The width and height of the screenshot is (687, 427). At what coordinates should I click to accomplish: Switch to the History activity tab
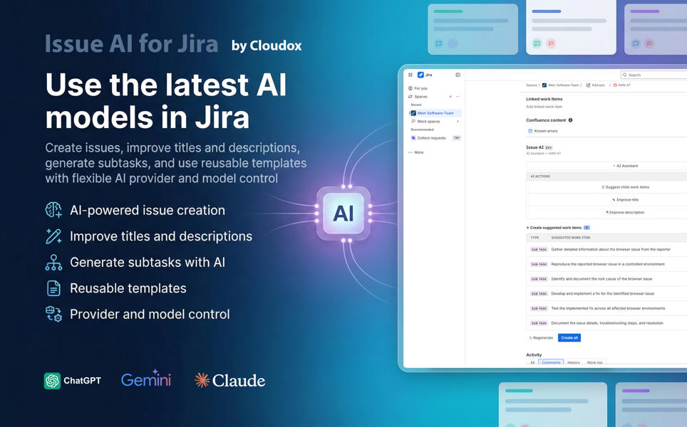pyautogui.click(x=574, y=362)
